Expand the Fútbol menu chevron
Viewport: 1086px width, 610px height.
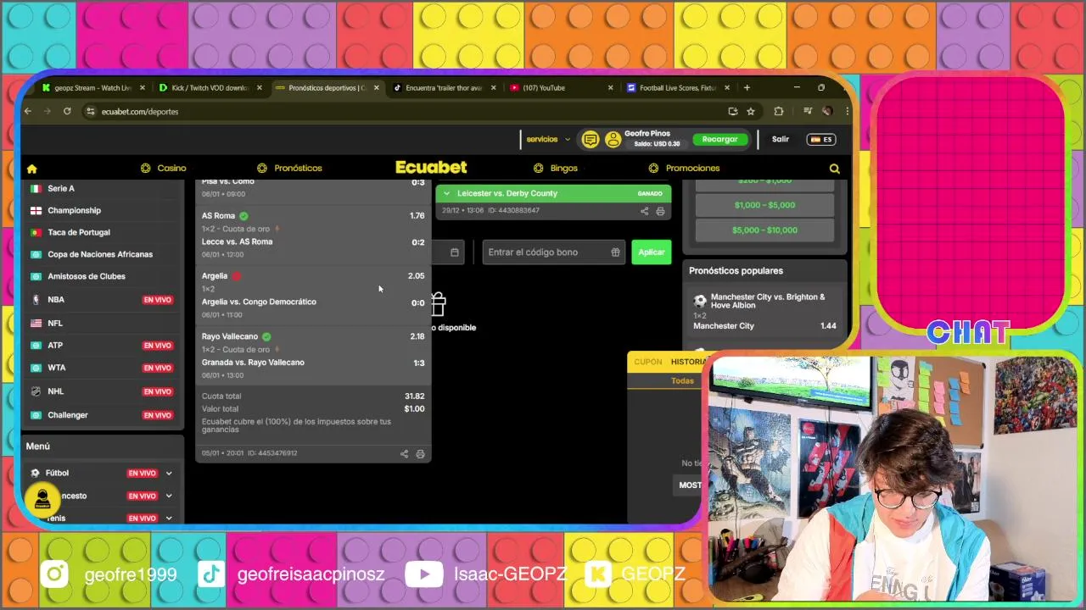coord(169,474)
